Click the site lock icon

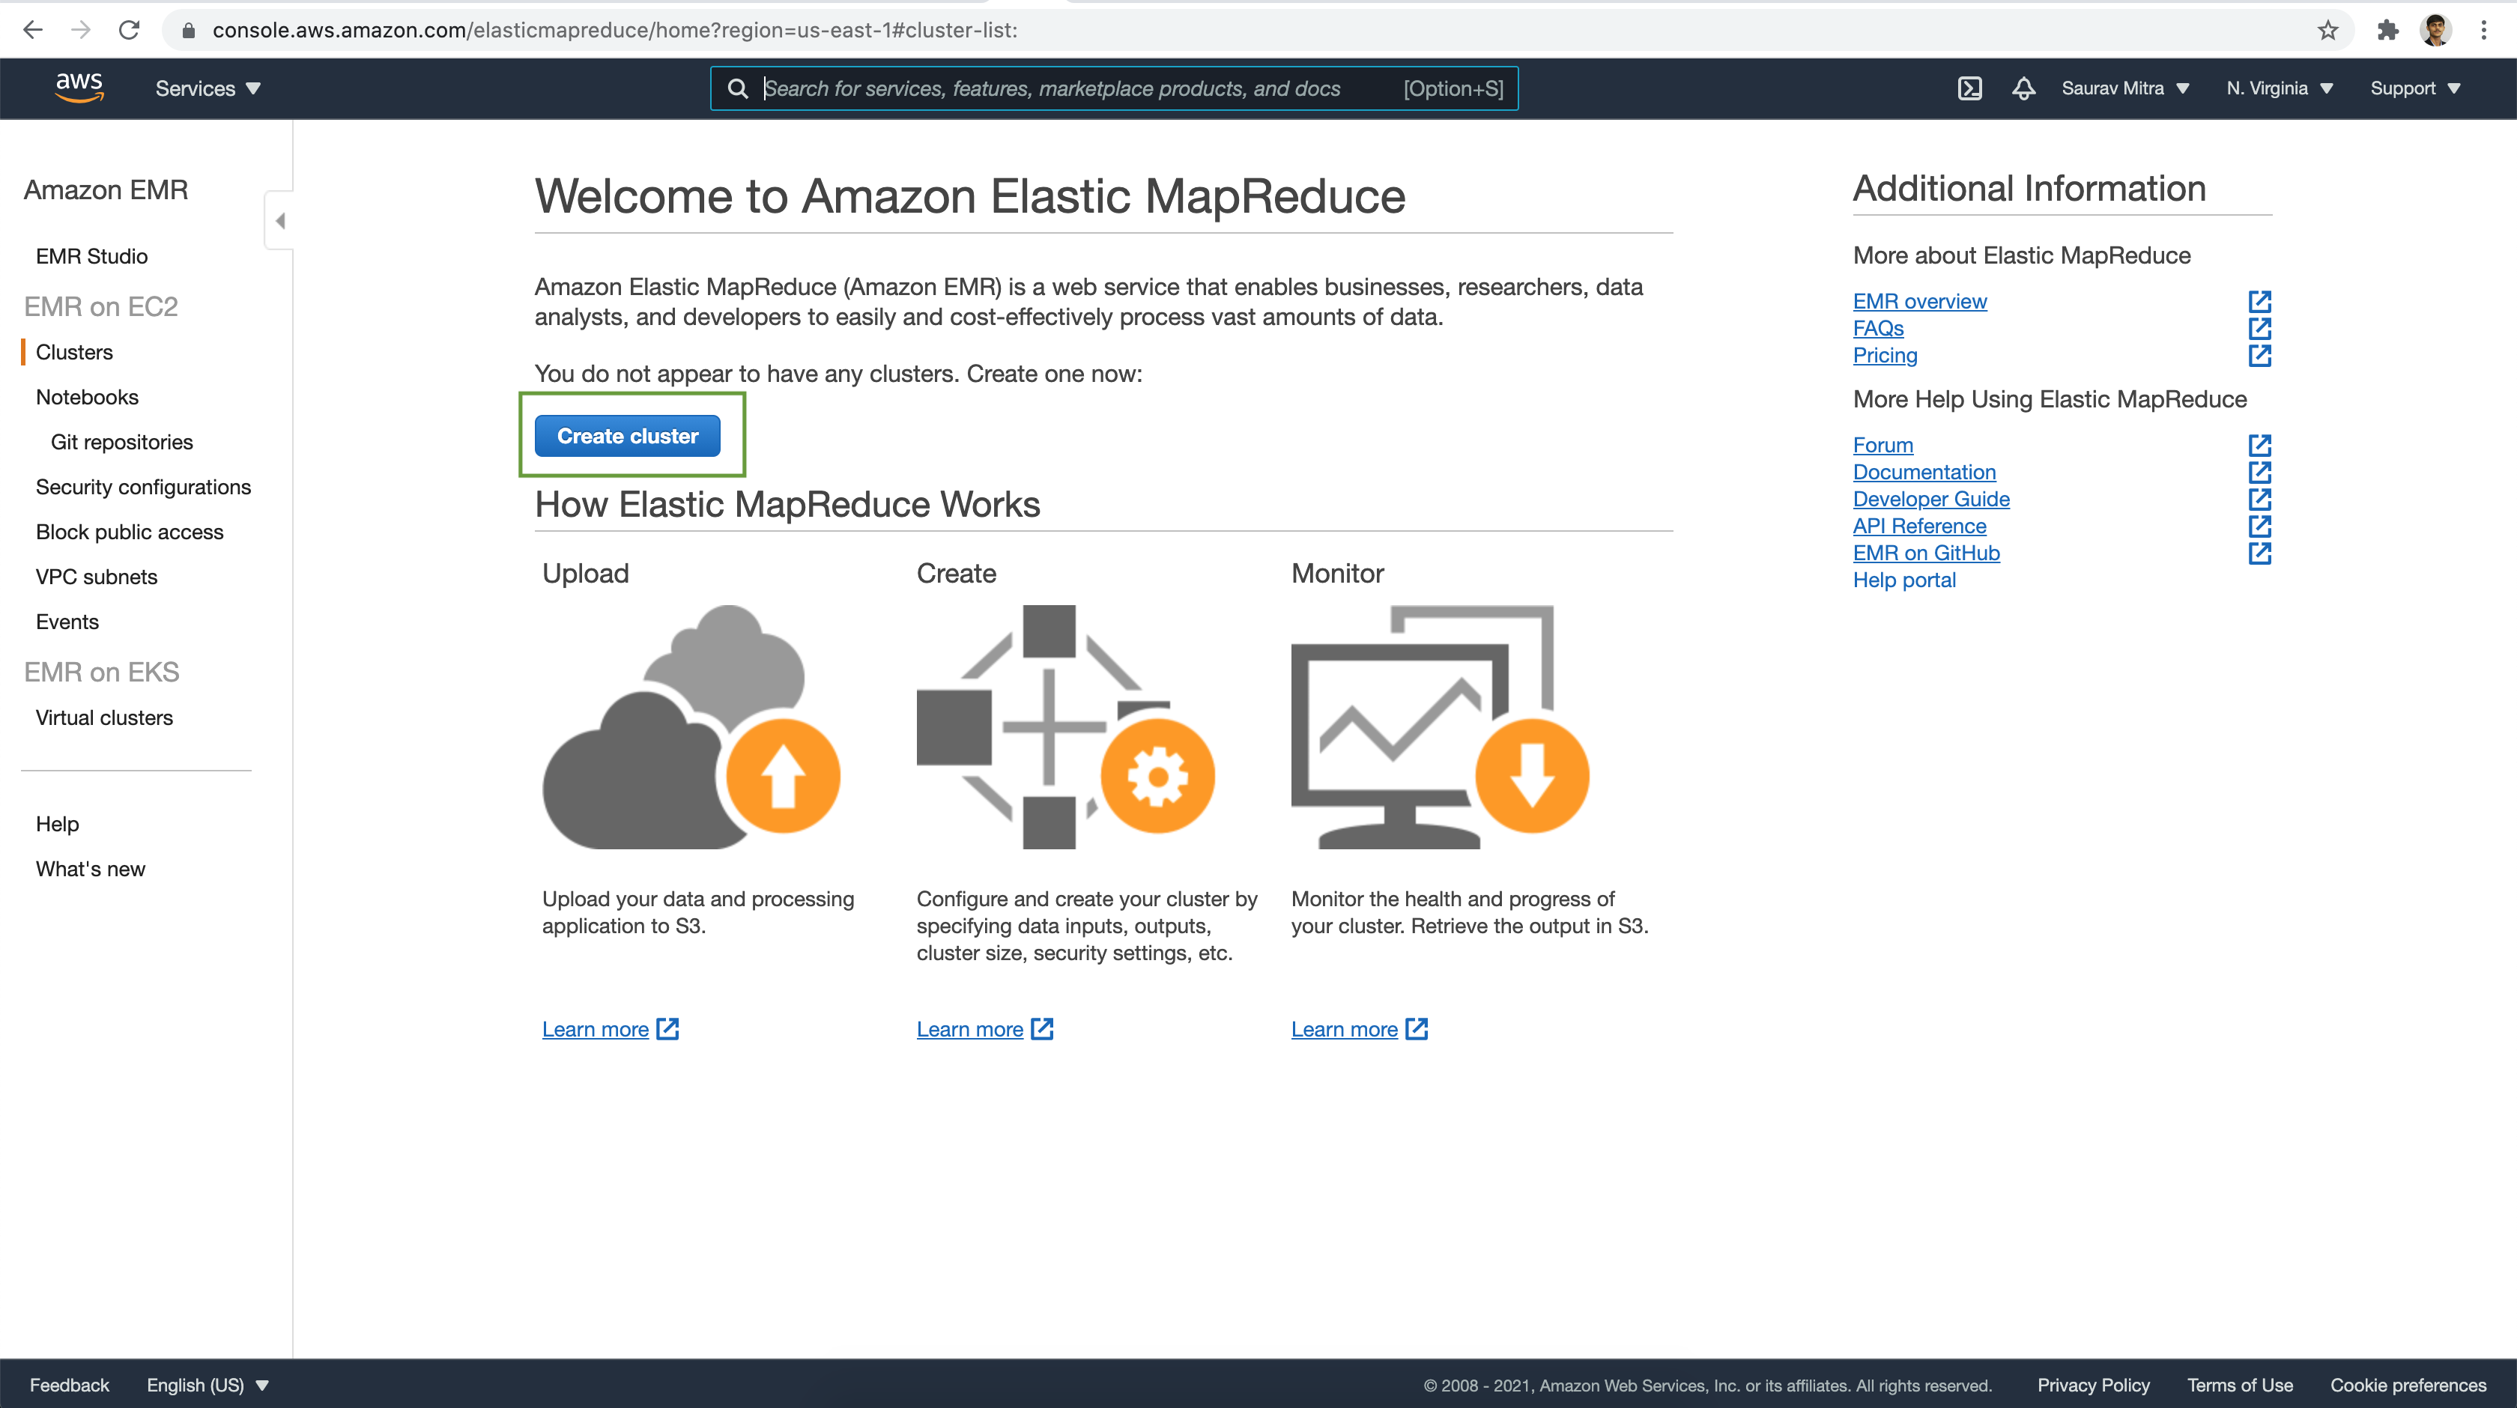coord(189,30)
